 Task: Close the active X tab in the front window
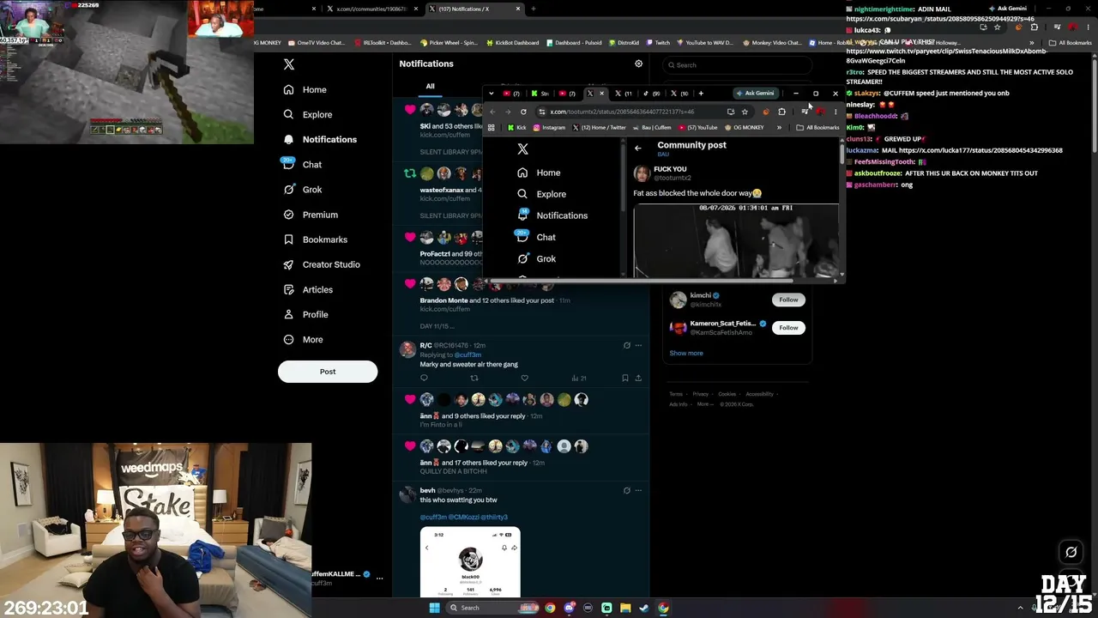click(x=601, y=94)
